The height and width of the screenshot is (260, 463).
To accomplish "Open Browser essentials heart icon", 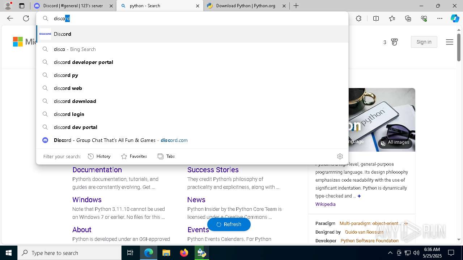I will 424,18.
